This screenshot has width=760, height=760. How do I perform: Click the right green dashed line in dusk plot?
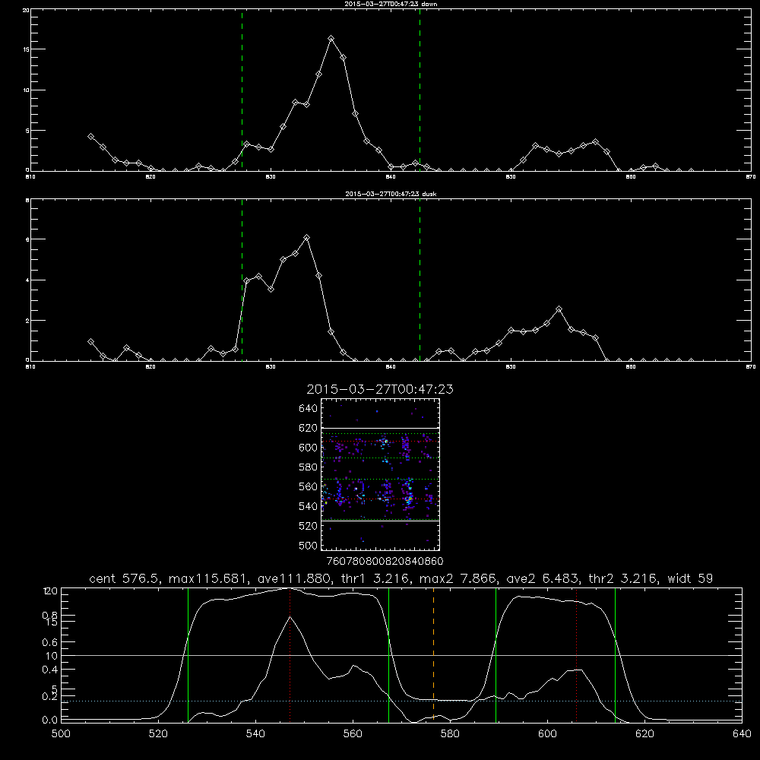pos(420,280)
